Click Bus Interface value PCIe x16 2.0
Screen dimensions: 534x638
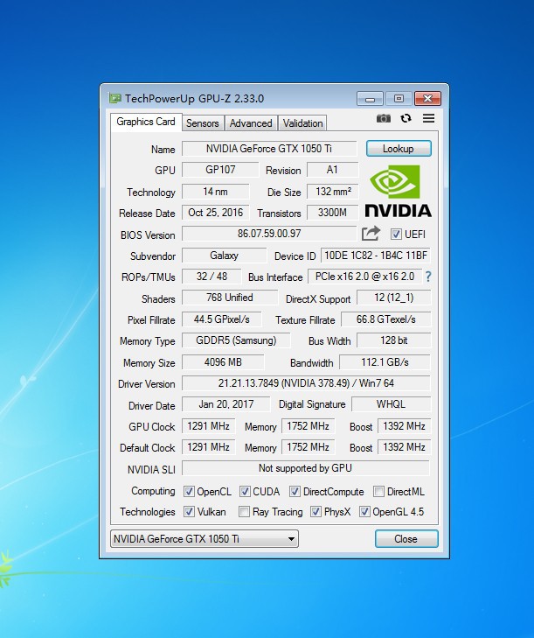point(364,277)
